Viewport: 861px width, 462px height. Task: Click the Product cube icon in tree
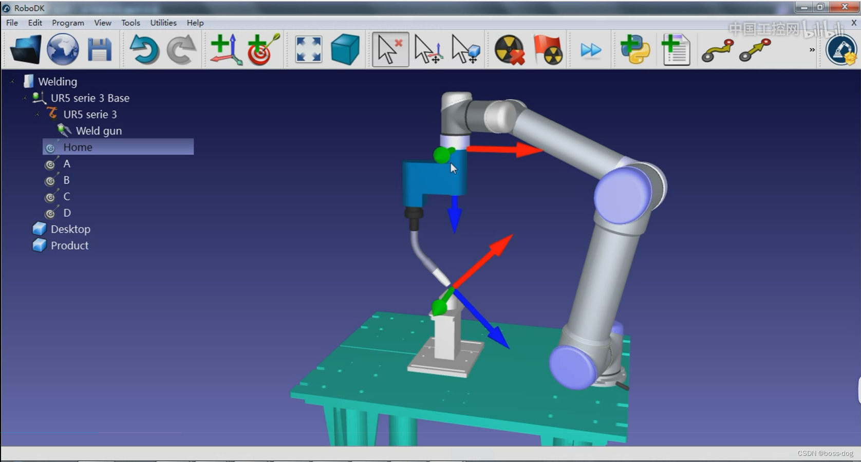[39, 246]
